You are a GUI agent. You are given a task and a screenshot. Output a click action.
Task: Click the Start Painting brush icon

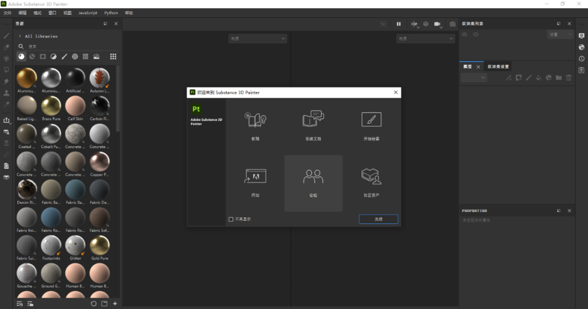pos(371,120)
